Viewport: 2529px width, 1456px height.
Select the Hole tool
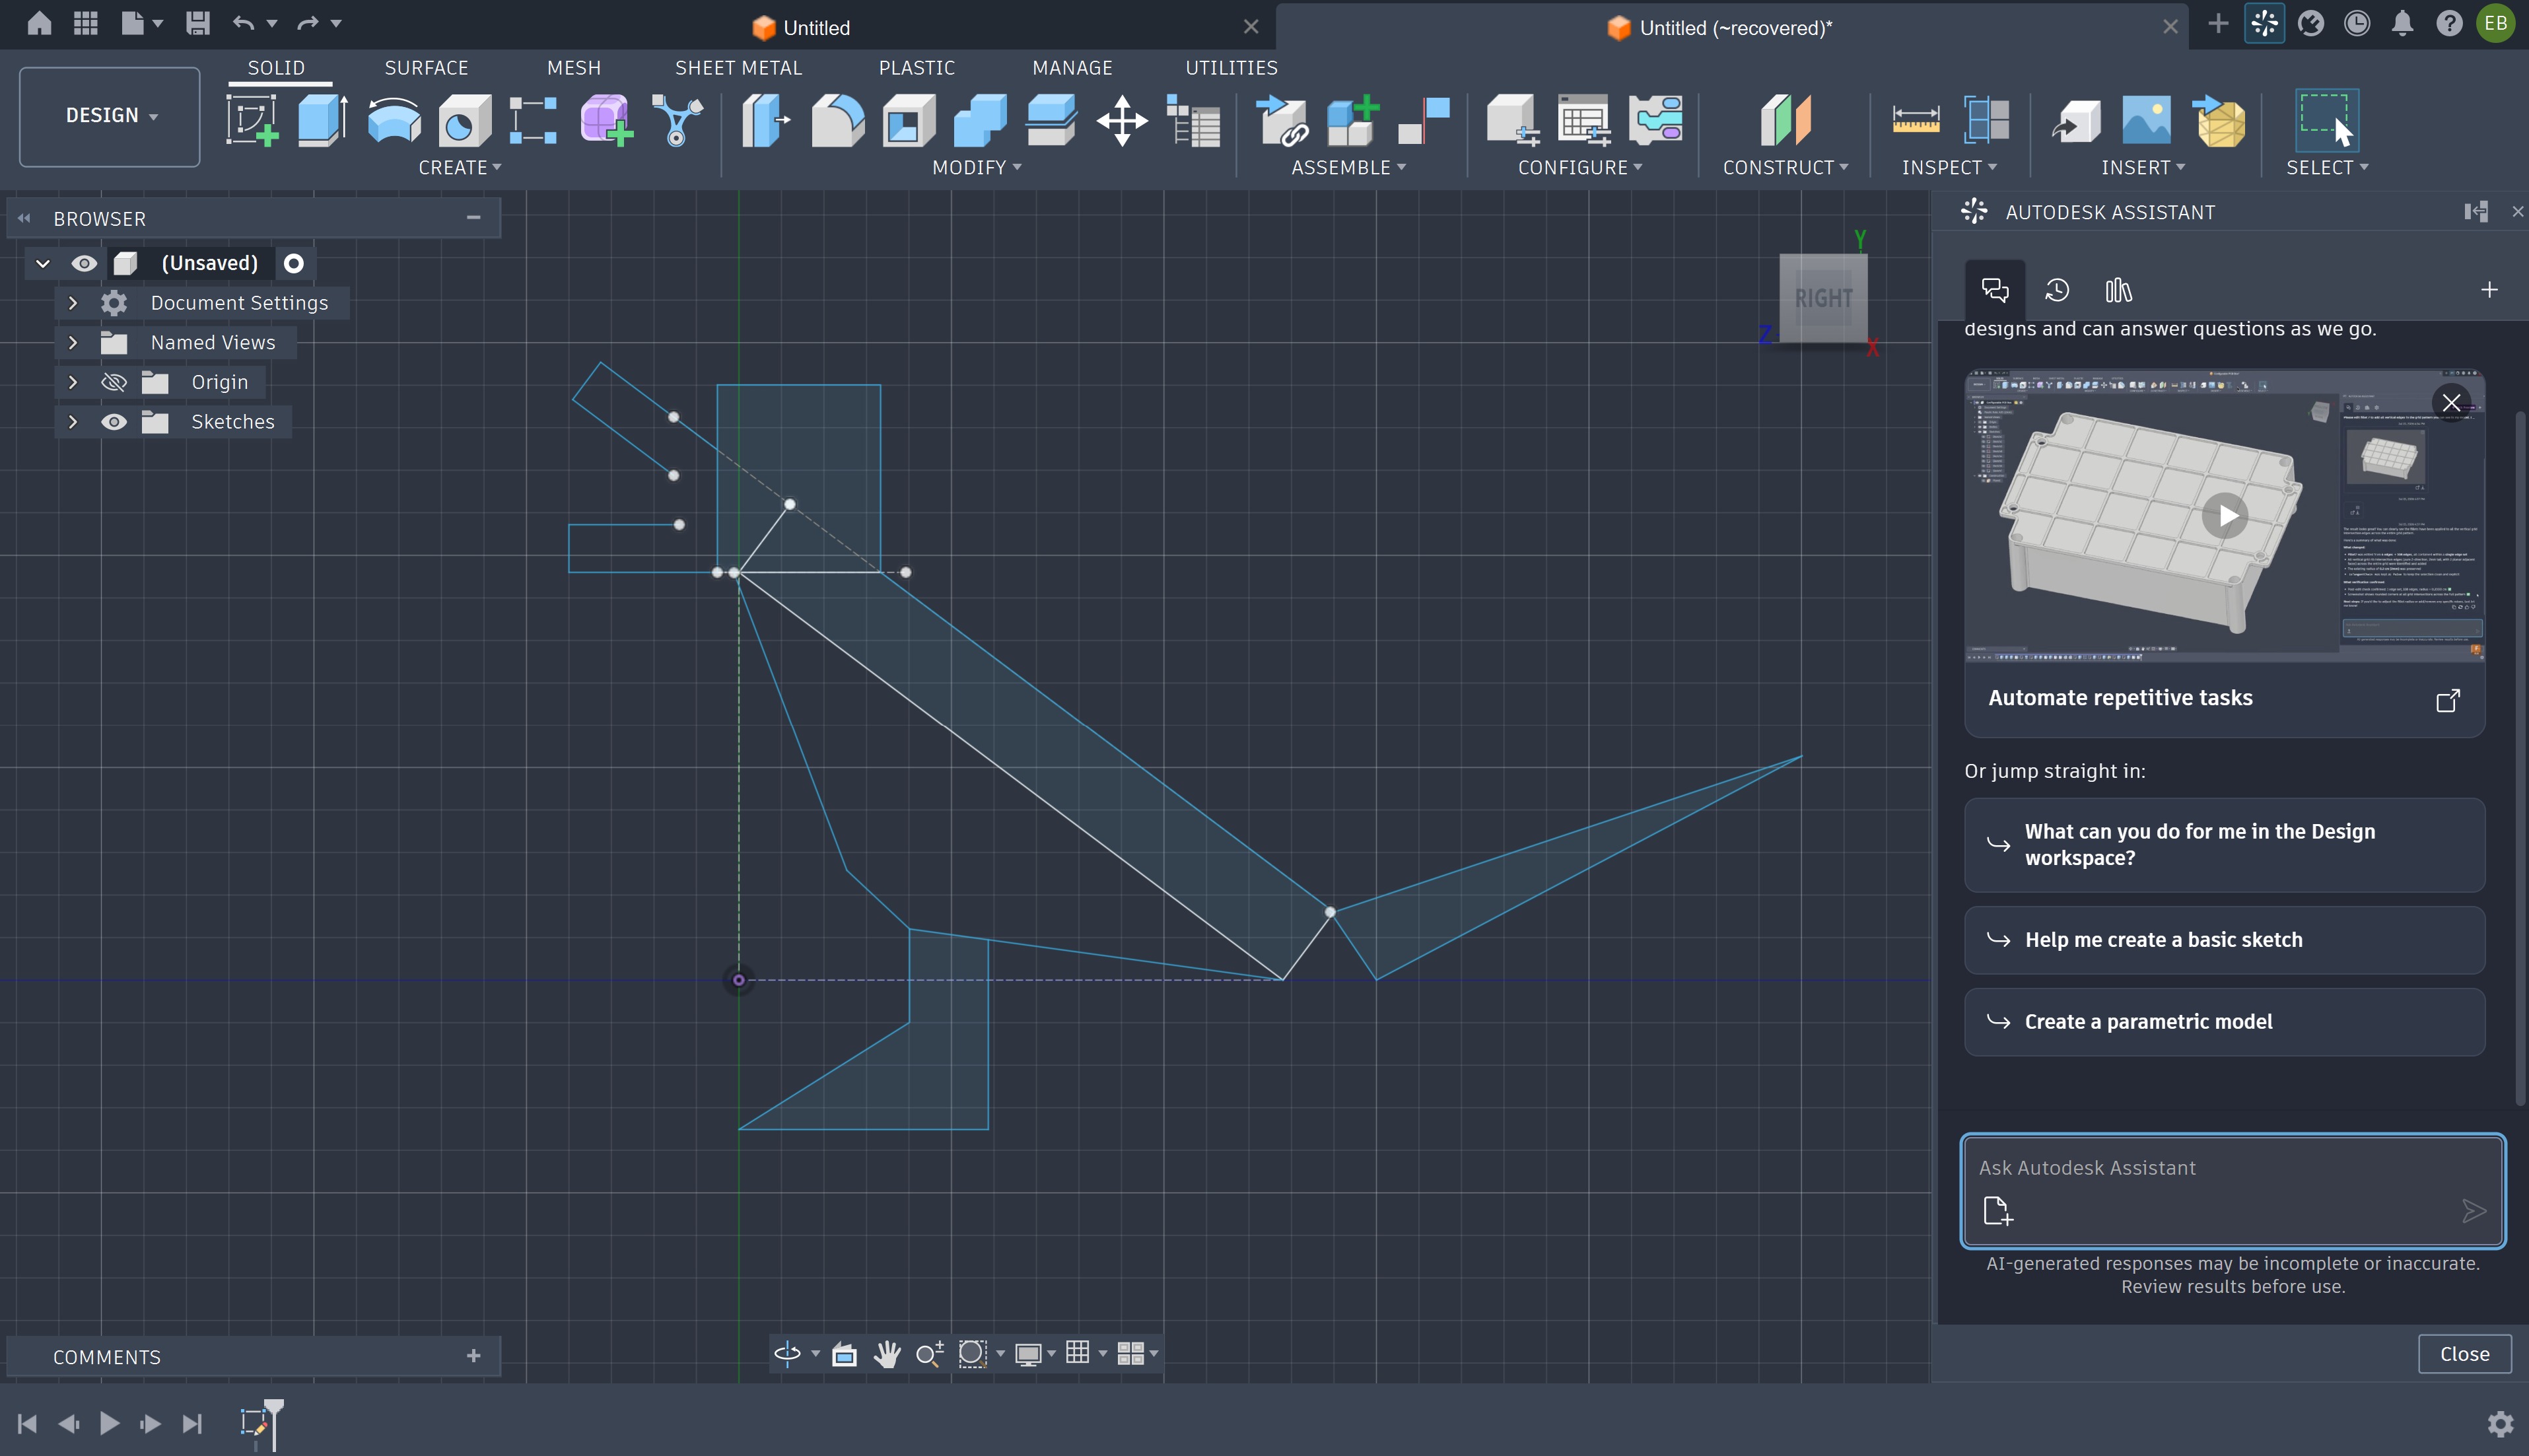(x=464, y=121)
